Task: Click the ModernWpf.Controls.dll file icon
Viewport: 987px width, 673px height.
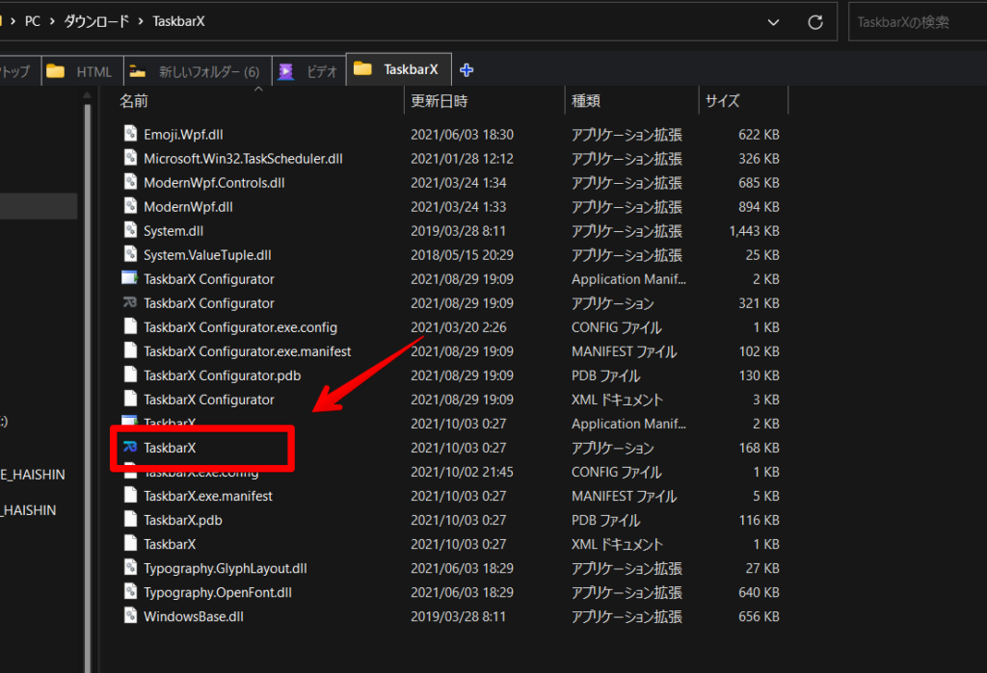Action: click(x=130, y=182)
